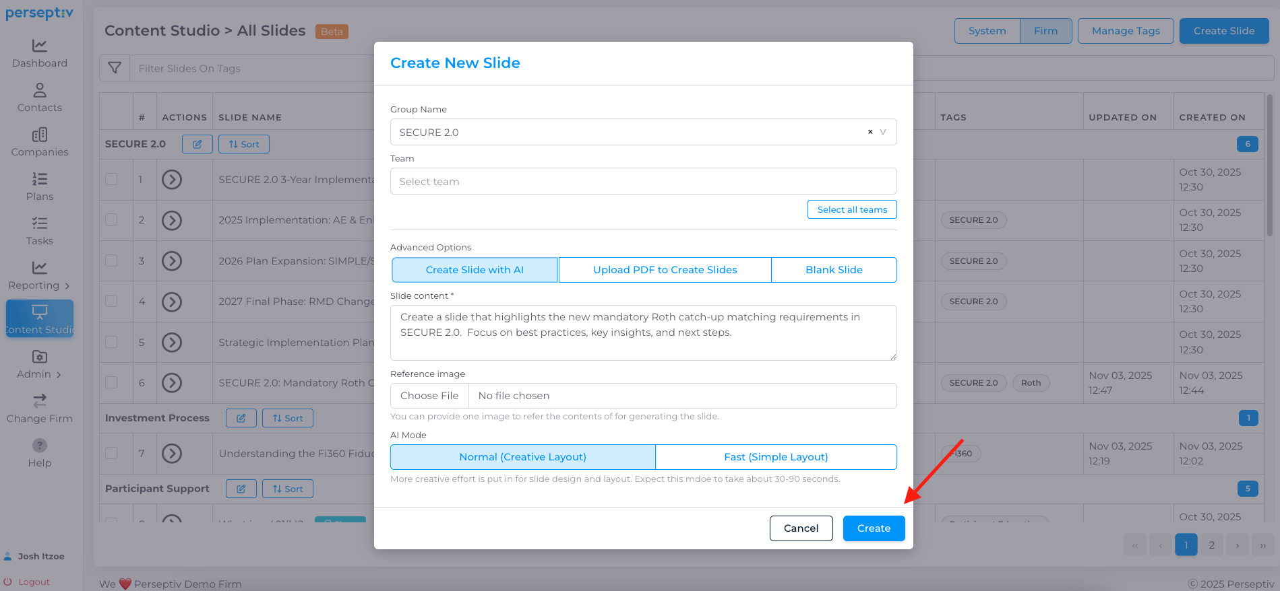Click into the Slide content textarea
1280x591 pixels.
(x=643, y=333)
